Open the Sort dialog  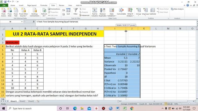(x=68, y=12)
